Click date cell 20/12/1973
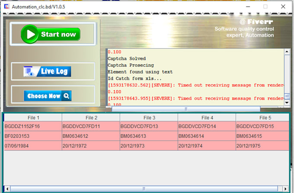 click(x=149, y=146)
